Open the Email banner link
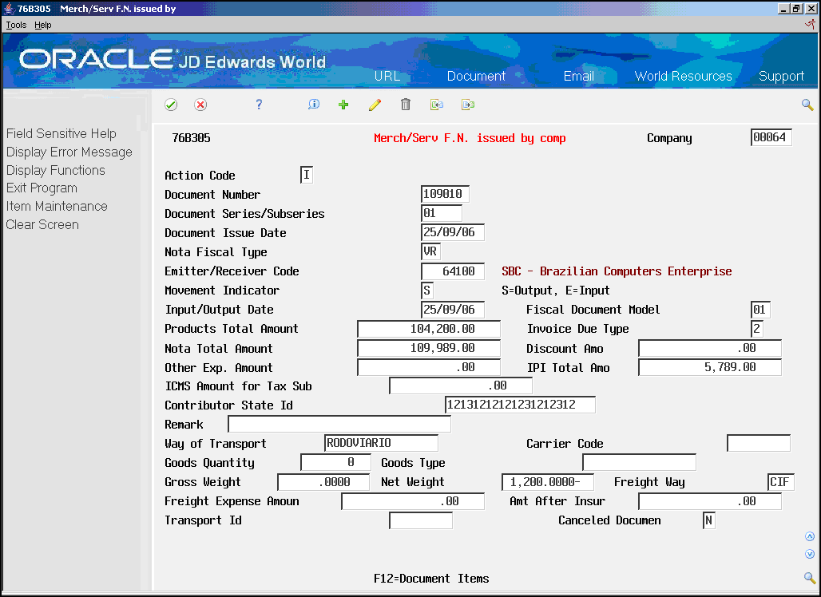The height and width of the screenshot is (597, 821). pos(578,76)
